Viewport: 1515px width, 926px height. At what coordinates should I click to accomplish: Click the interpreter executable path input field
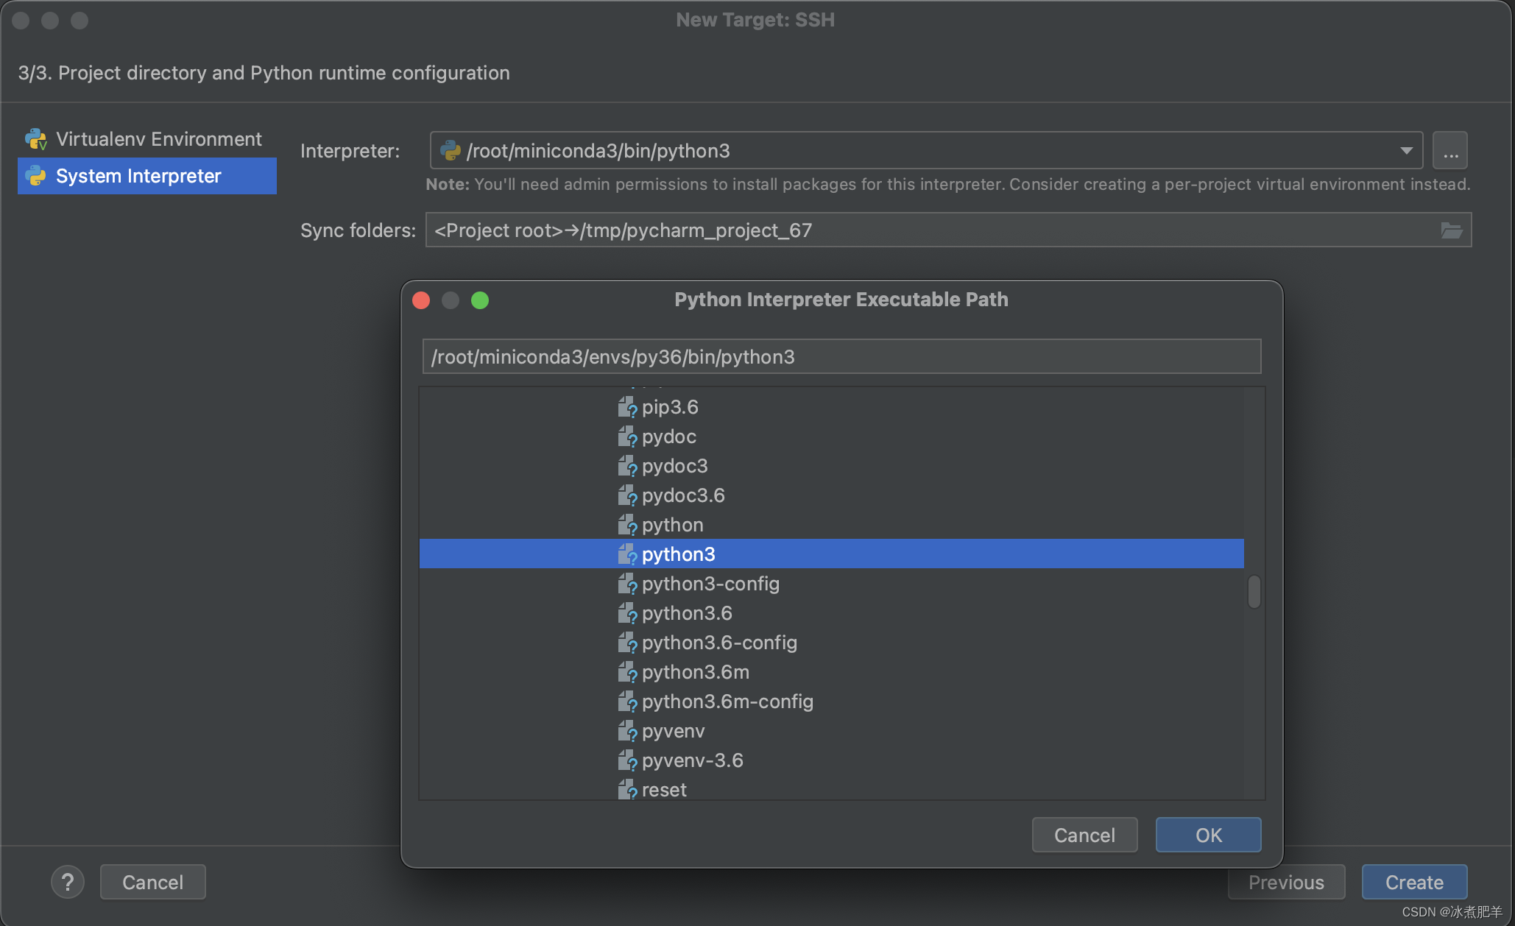841,356
